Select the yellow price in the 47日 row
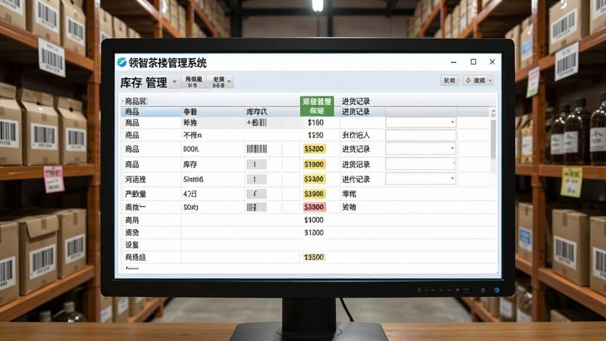 [x=314, y=194]
